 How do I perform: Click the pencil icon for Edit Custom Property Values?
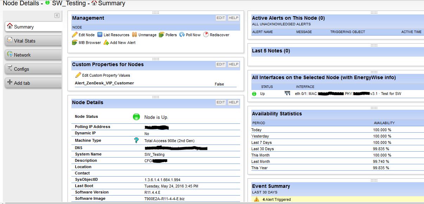coord(78,75)
